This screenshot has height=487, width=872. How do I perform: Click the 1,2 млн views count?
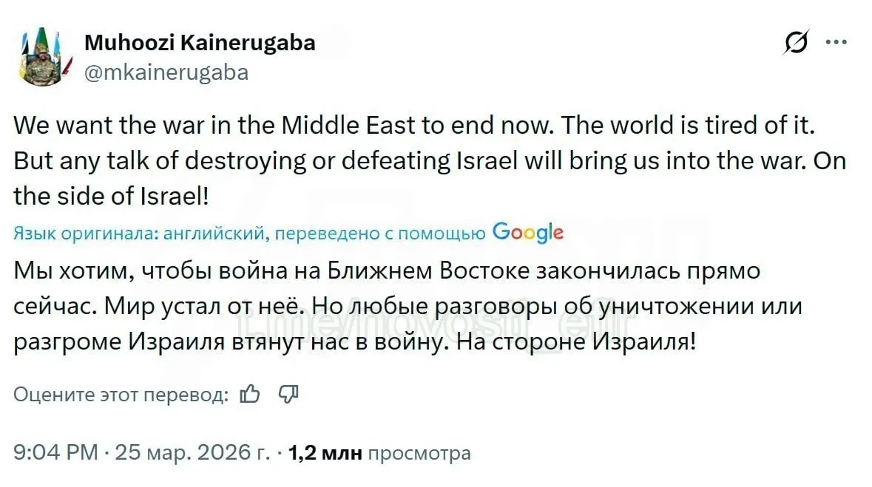coord(325,452)
